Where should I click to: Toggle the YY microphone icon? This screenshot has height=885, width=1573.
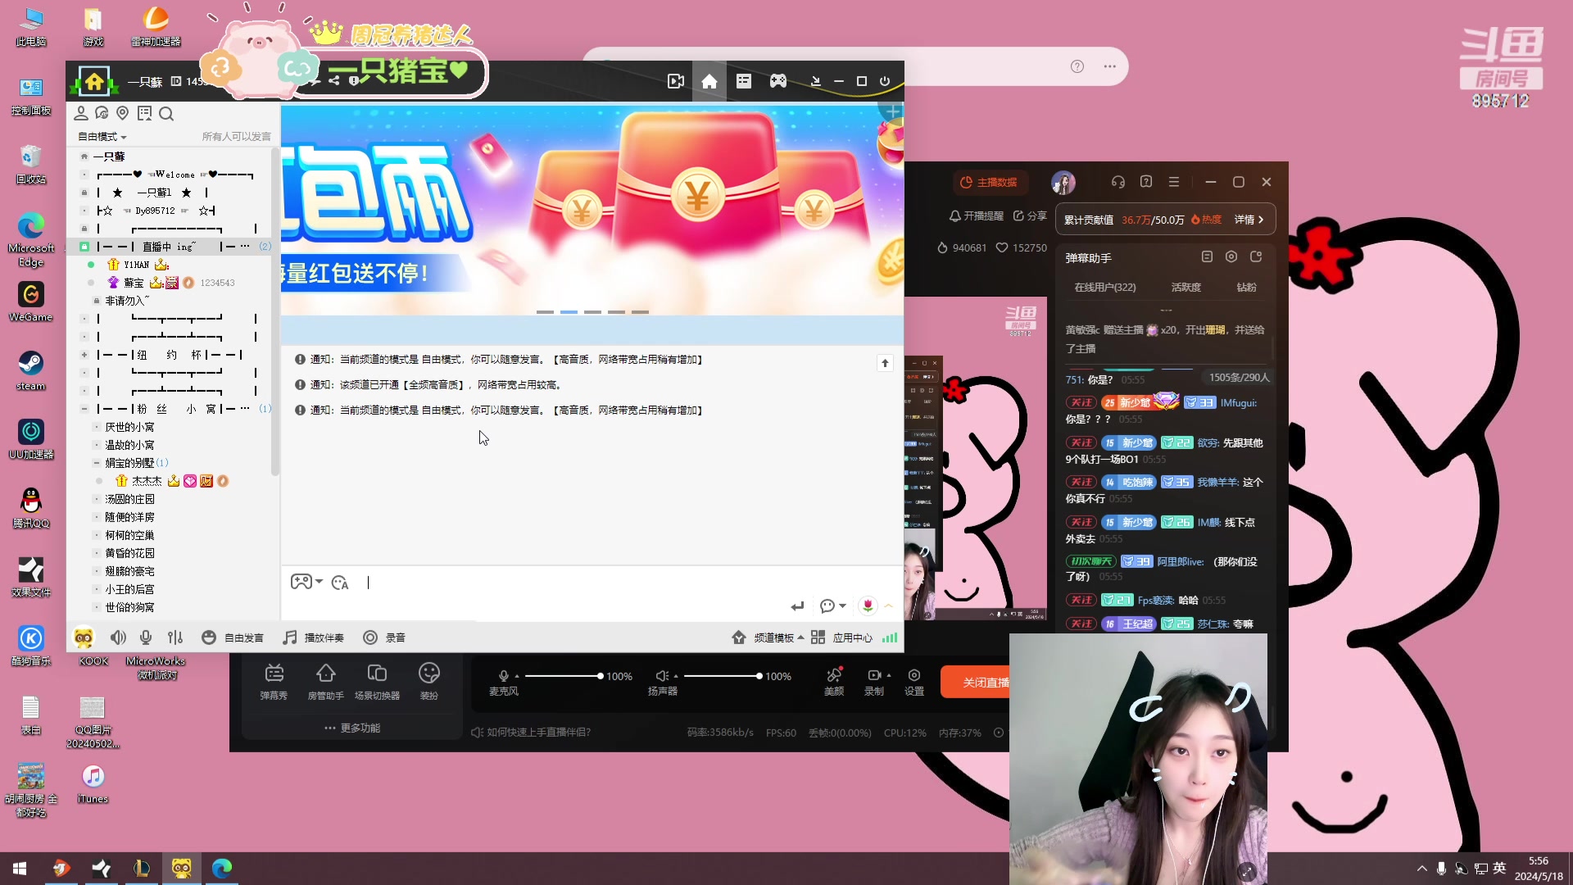point(146,638)
